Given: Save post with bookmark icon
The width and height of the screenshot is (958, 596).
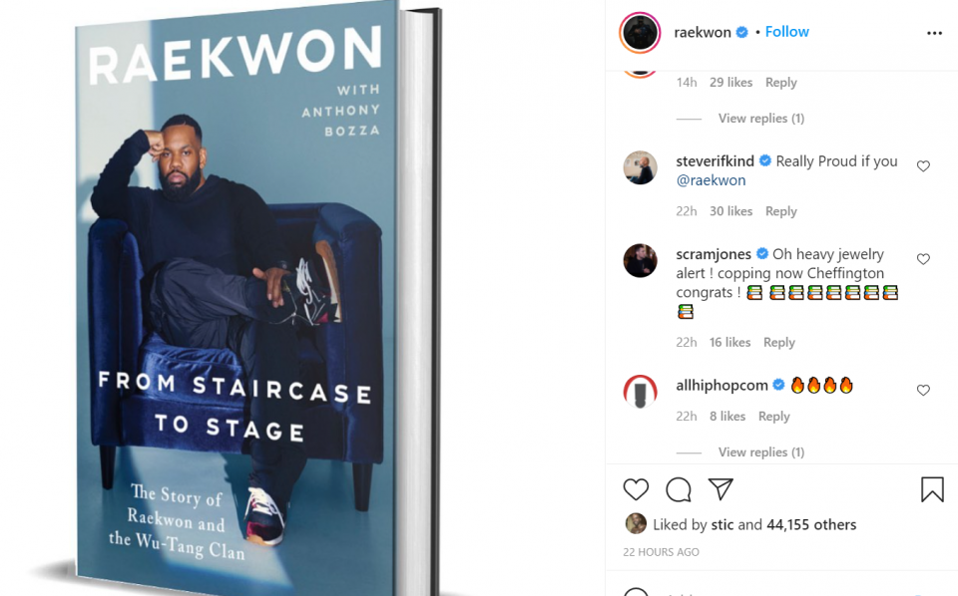Looking at the screenshot, I should pos(932,489).
